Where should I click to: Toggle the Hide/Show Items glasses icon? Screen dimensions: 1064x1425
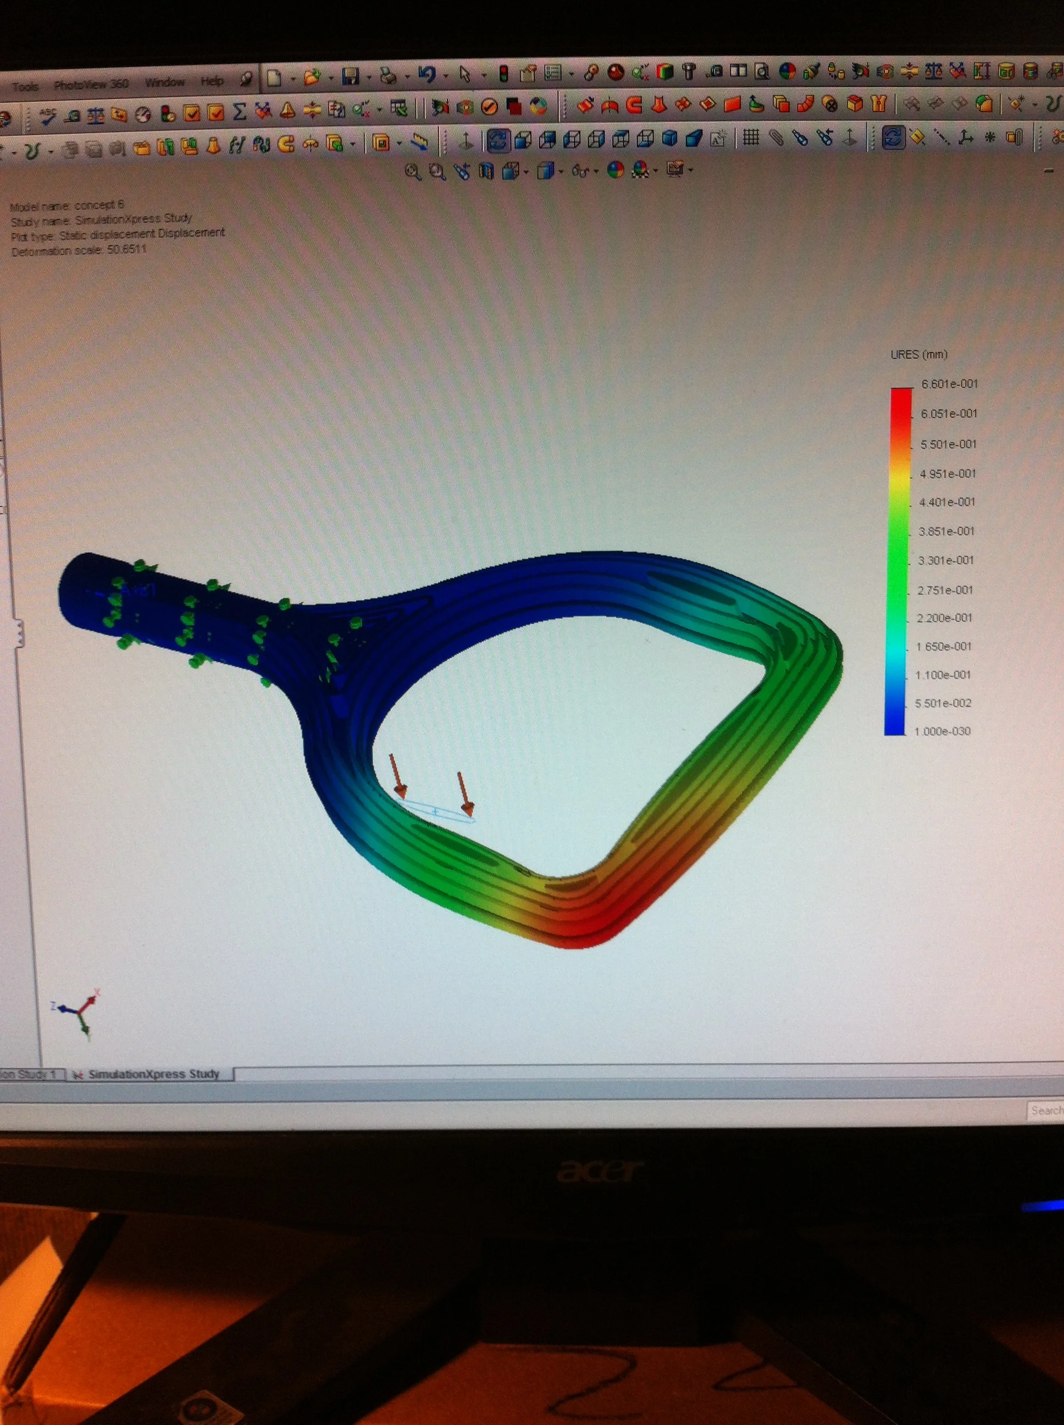[580, 172]
